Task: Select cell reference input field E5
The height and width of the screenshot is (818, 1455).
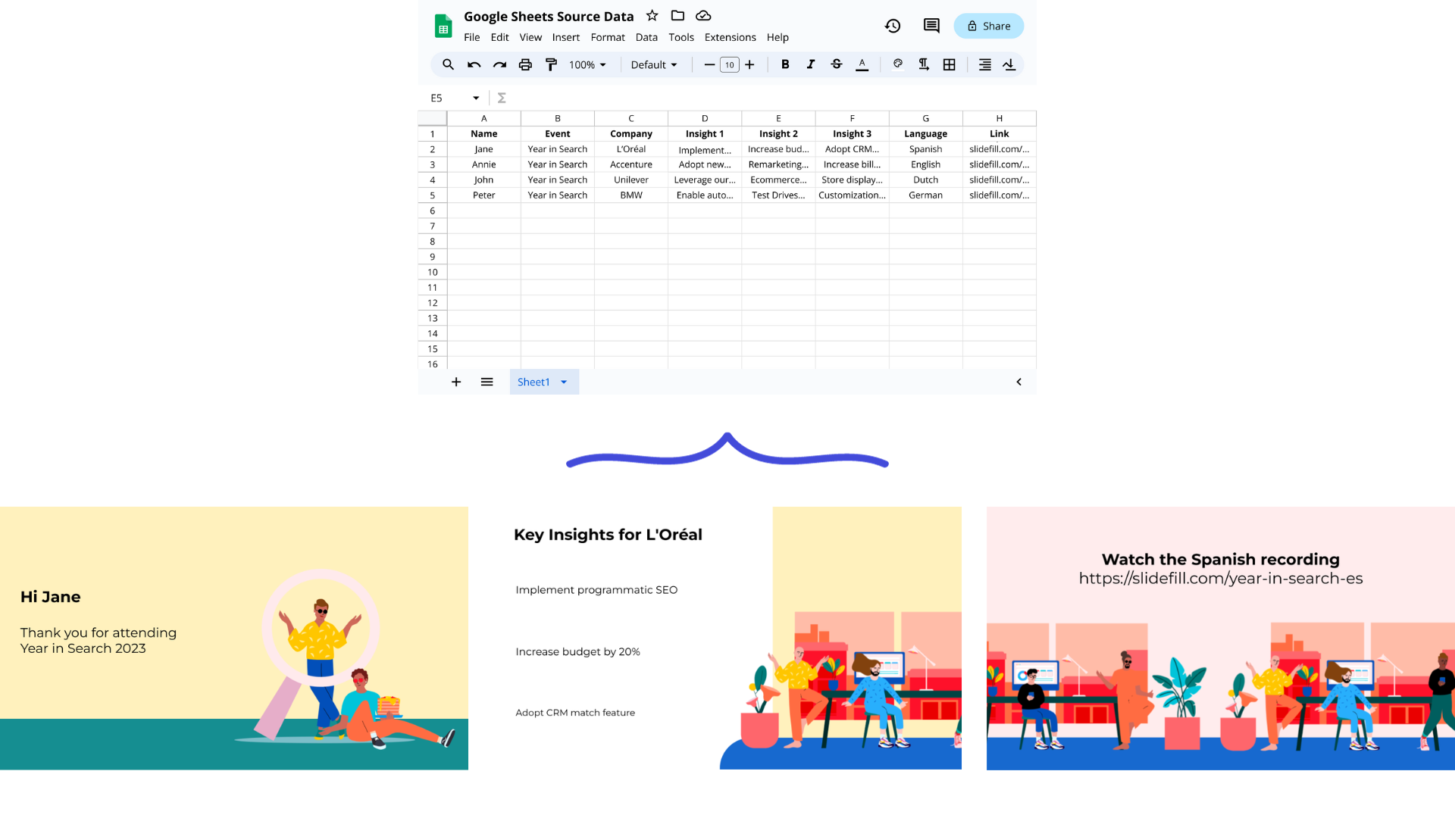Action: click(x=449, y=97)
